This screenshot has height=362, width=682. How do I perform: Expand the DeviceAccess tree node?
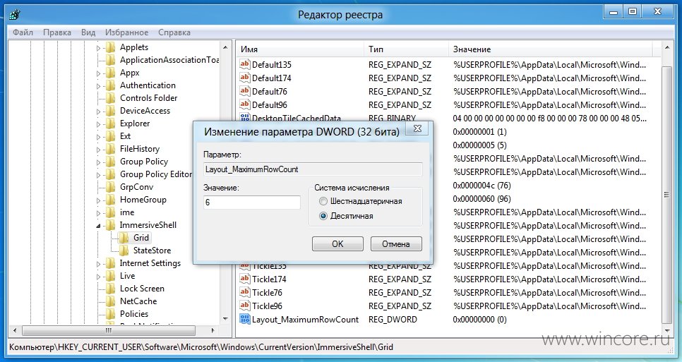pos(98,111)
